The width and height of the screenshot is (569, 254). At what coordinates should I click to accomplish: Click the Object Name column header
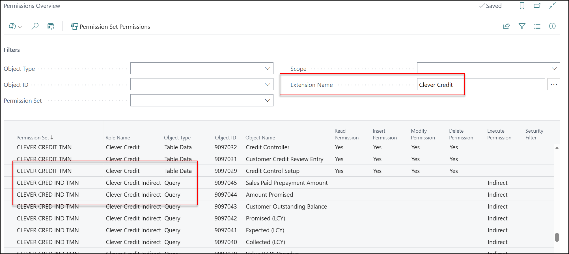260,137
